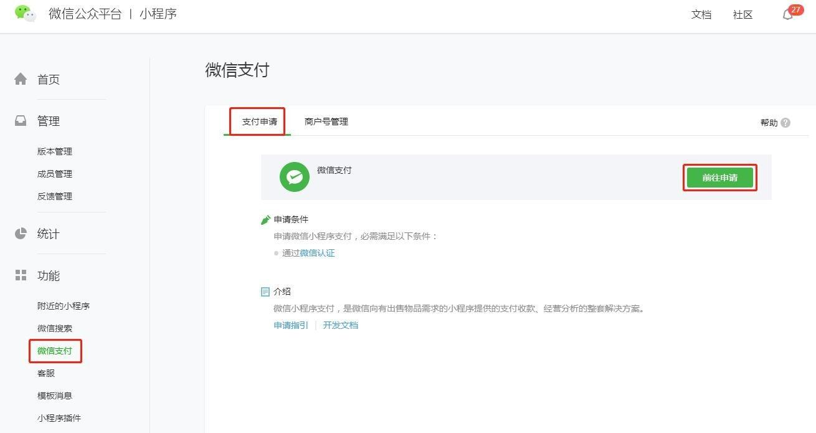
Task: Click the 微信支付 page title
Action: point(237,70)
